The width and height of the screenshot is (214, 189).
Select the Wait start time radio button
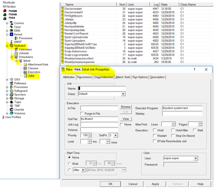tap(69, 164)
